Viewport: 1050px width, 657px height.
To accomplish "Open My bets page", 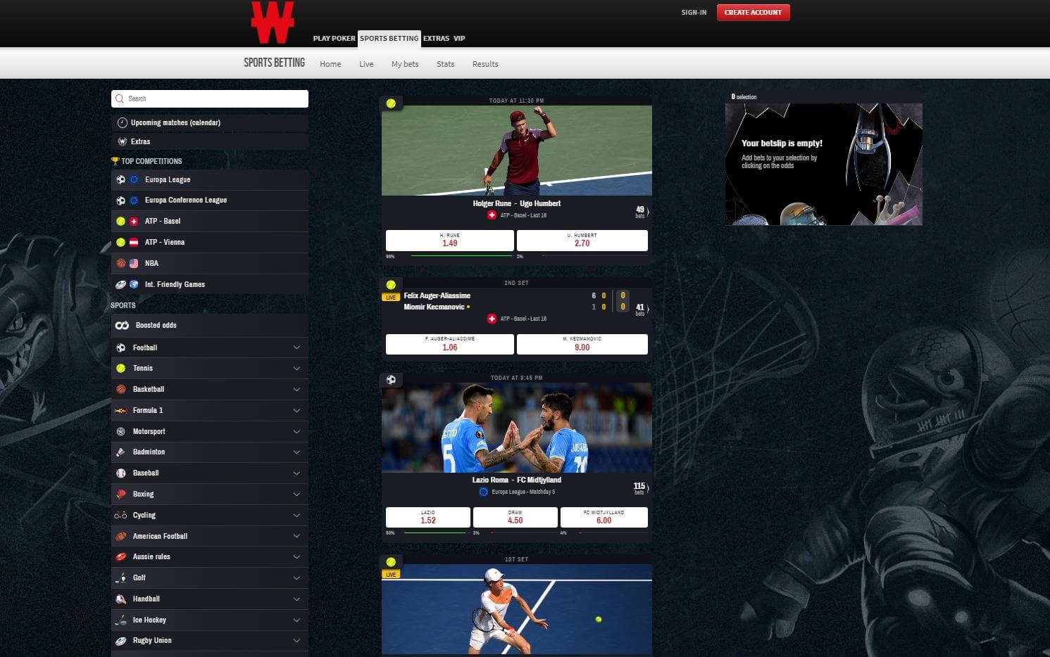I will tap(405, 64).
